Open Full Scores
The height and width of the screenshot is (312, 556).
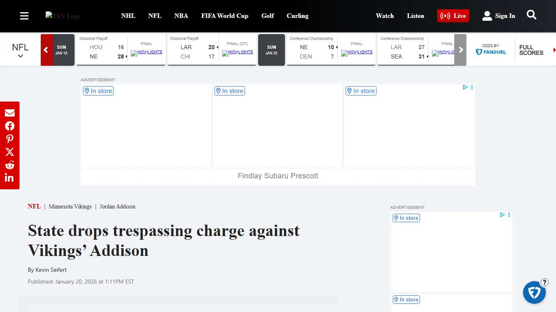tap(531, 50)
